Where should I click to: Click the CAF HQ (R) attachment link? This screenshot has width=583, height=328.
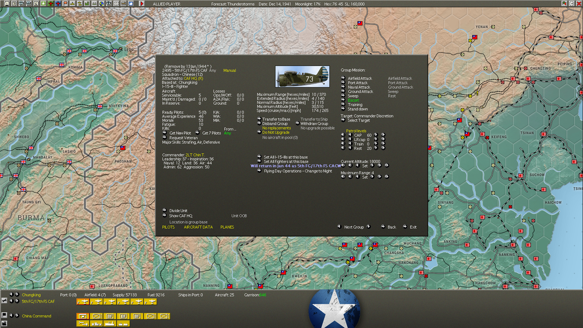click(193, 78)
